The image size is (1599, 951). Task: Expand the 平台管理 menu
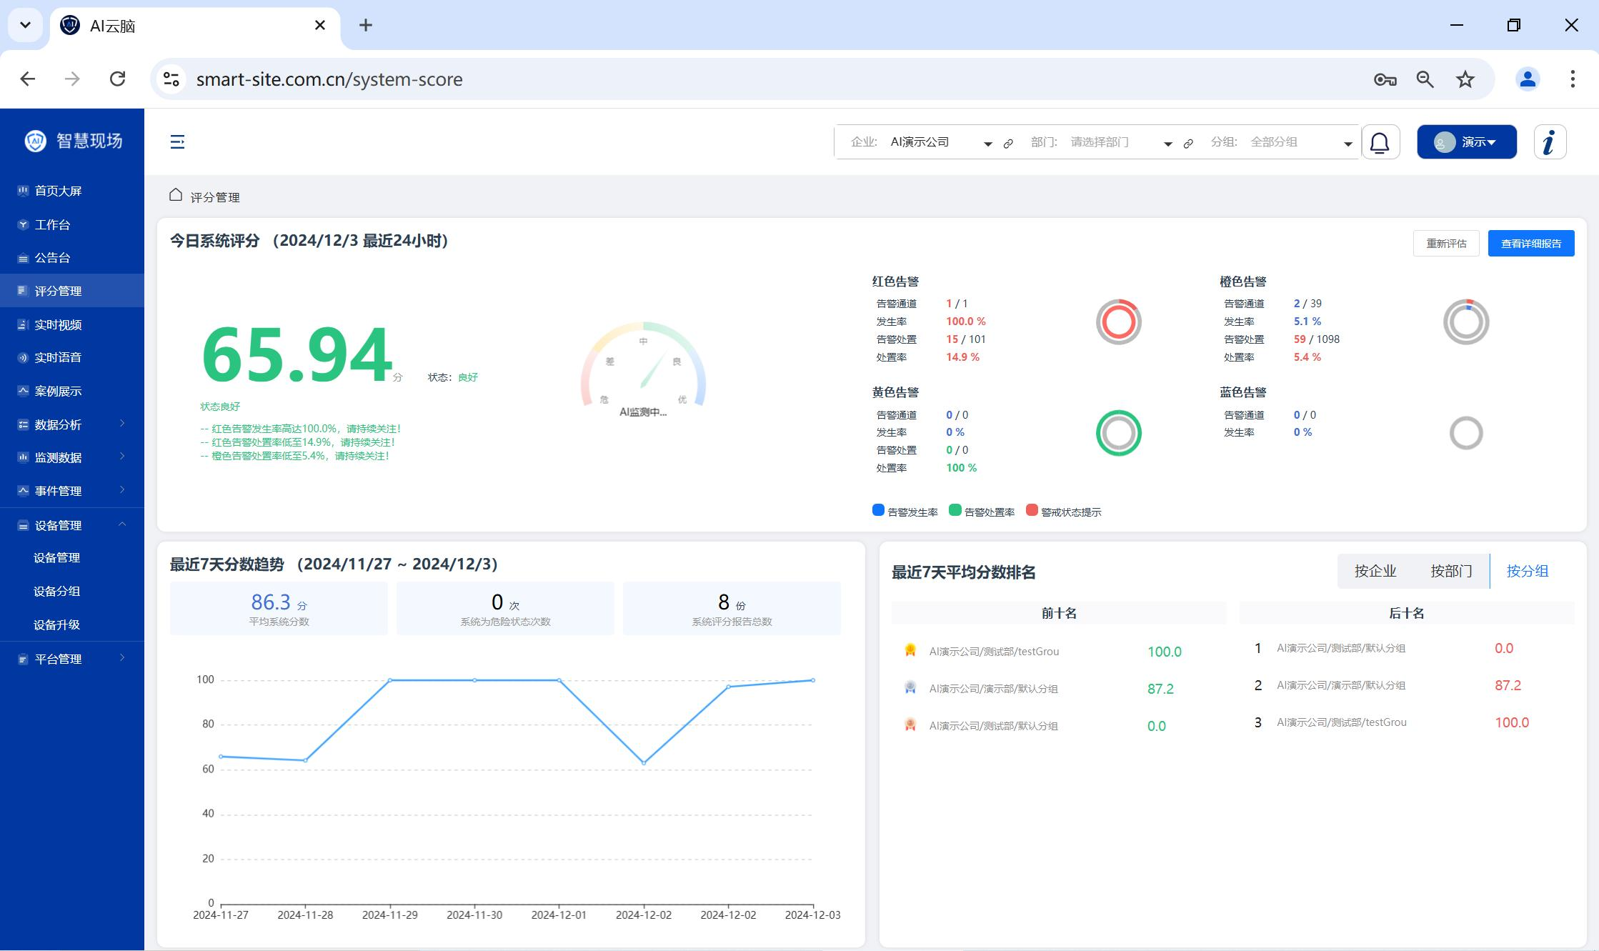coord(72,659)
